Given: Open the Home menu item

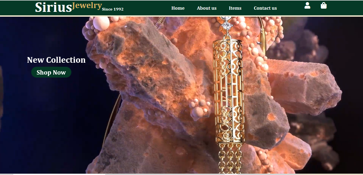Looking at the screenshot, I should coord(178,8).
